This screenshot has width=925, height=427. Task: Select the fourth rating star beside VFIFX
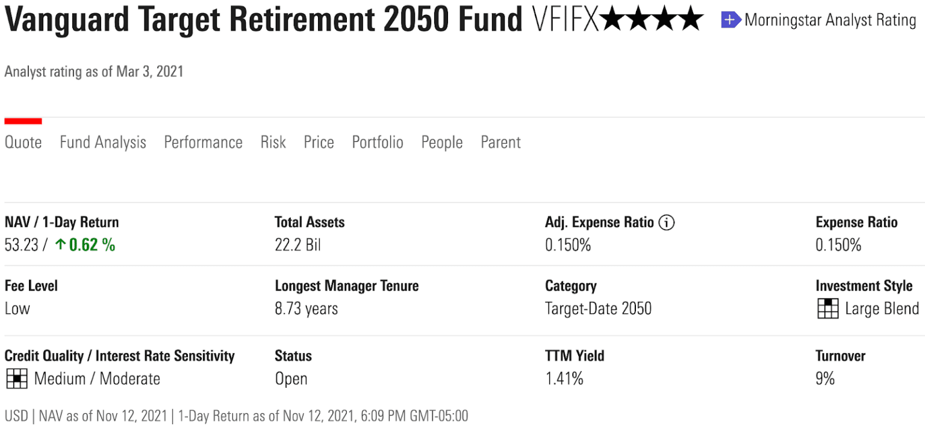pos(691,20)
